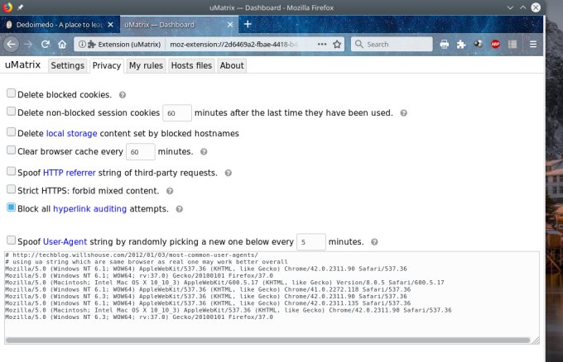Image resolution: width=563 pixels, height=362 pixels.
Task: Switch to Dedoimedo browser tab
Action: pyautogui.click(x=60, y=25)
